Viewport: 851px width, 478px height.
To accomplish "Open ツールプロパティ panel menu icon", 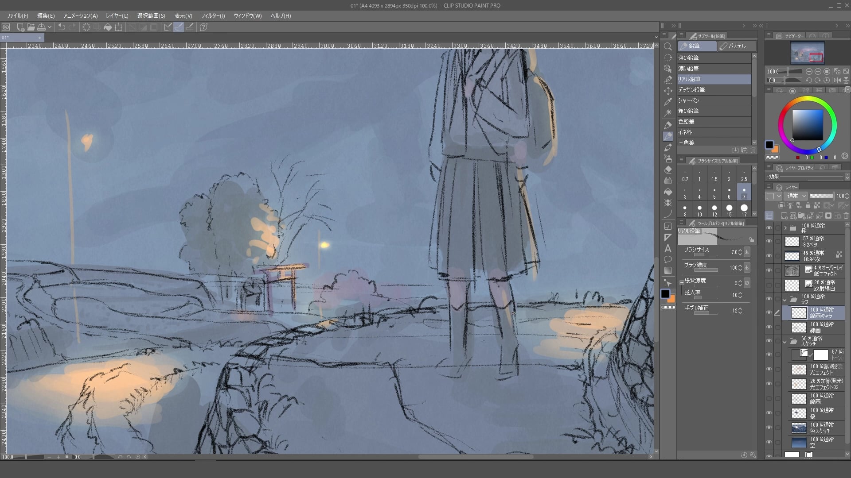I will [x=681, y=222].
